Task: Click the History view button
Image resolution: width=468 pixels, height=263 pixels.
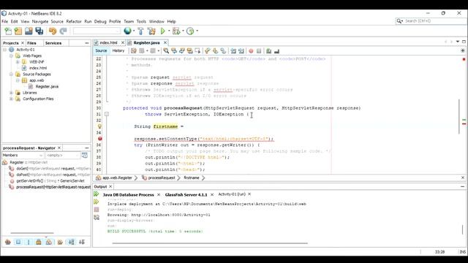Action: [118, 50]
